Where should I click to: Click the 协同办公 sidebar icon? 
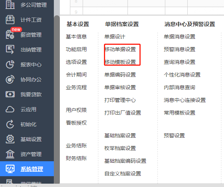click(x=10, y=79)
